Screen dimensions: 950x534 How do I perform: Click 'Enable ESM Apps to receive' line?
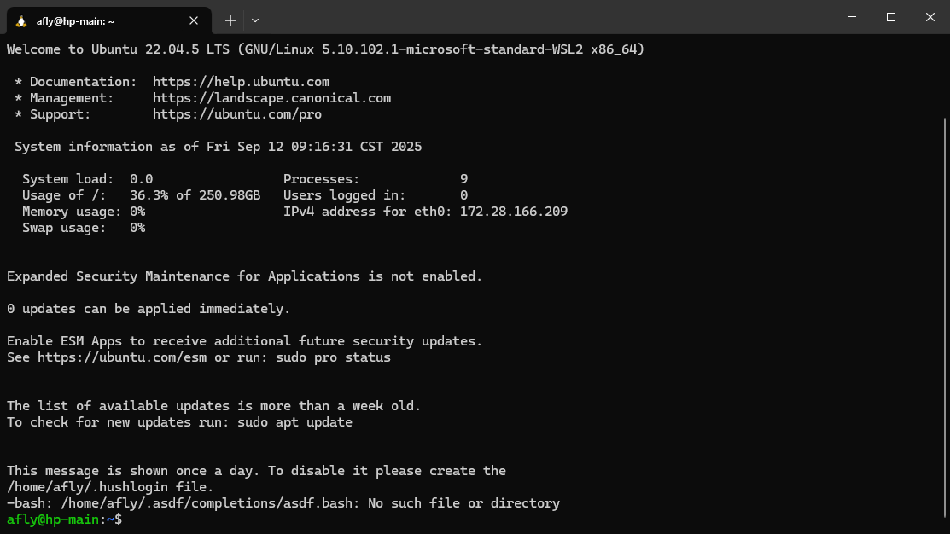point(244,341)
